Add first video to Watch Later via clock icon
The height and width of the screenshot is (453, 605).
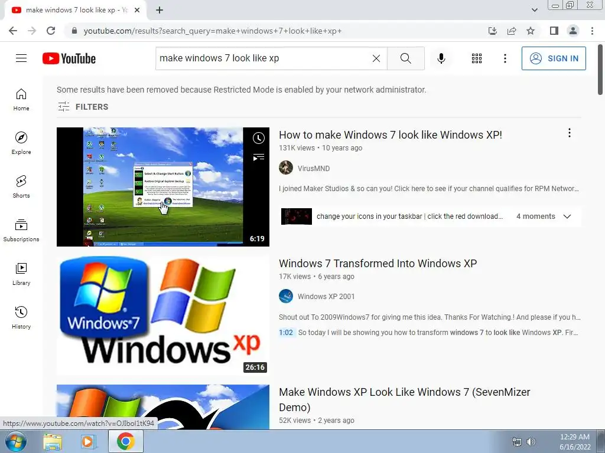click(259, 138)
